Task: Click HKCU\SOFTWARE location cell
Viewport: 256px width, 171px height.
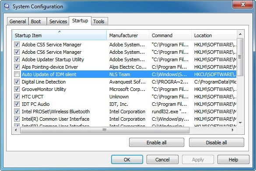Action: [215, 74]
